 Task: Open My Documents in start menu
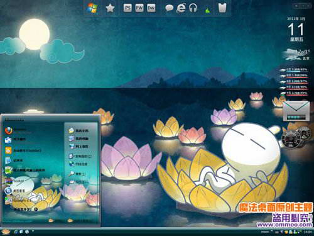[78, 130]
